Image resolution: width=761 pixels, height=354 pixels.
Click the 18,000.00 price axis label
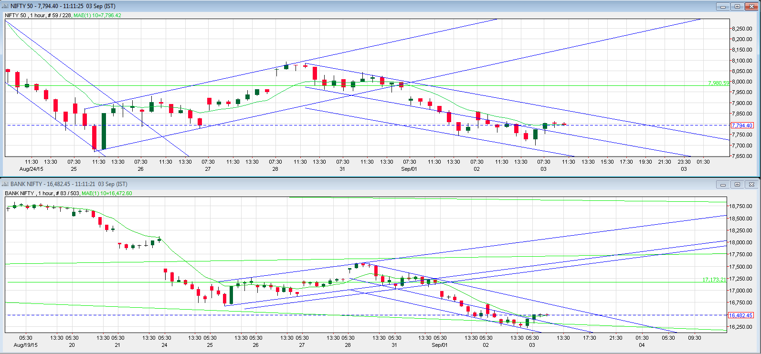(x=740, y=242)
